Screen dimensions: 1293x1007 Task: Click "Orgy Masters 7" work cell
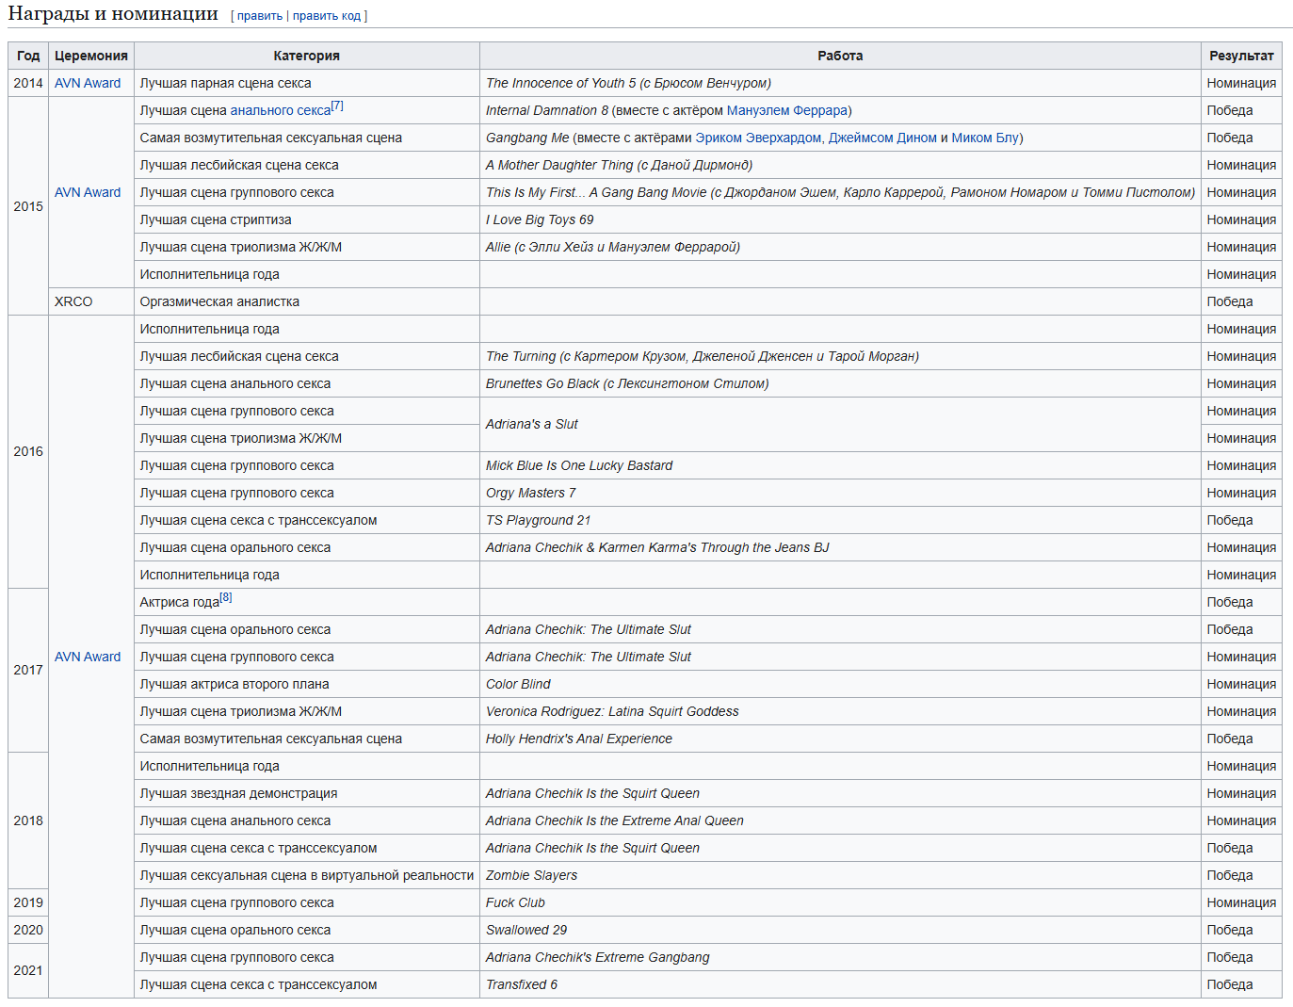pos(840,493)
